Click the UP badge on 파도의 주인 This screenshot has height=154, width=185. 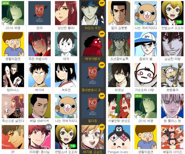pos(102,3)
